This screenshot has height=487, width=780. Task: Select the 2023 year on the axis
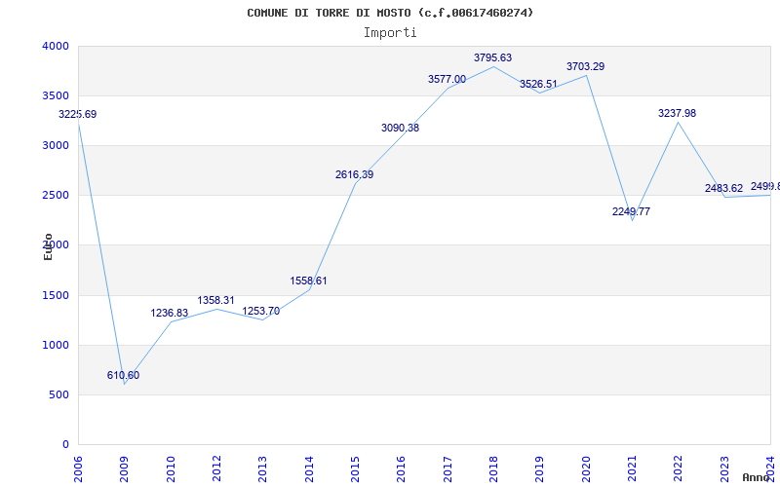(724, 469)
